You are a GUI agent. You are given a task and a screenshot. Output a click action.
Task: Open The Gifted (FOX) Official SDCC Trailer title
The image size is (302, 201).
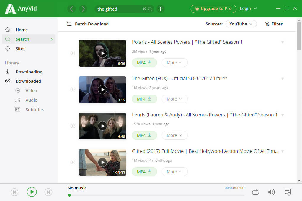pos(179,79)
